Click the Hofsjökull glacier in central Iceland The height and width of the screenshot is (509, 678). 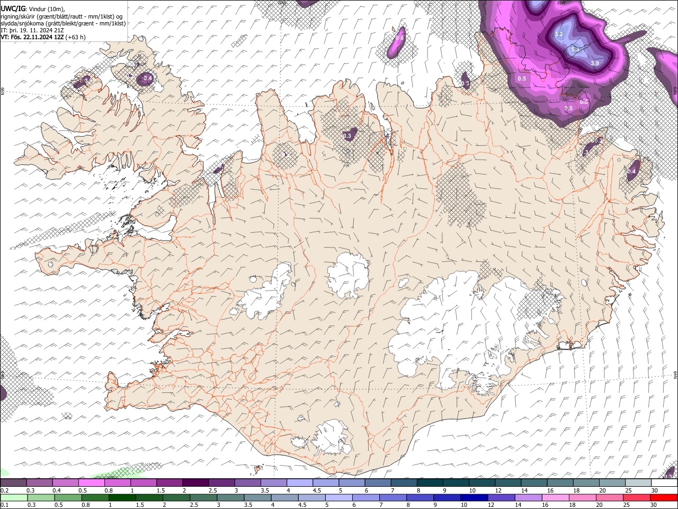[348, 275]
